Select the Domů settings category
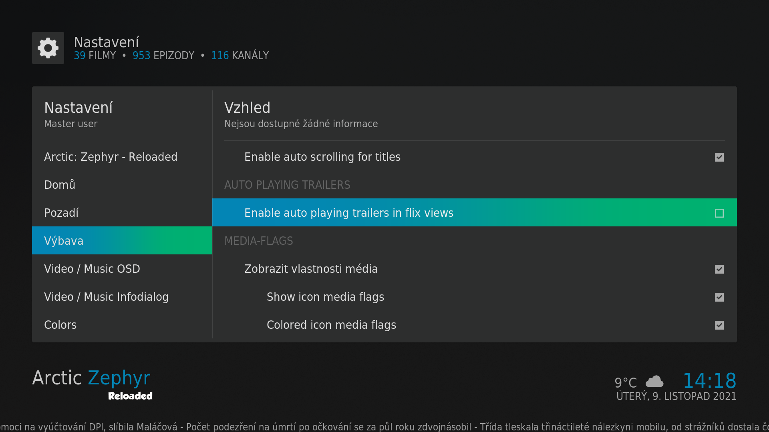Screen dimensions: 769x432 [x=60, y=185]
